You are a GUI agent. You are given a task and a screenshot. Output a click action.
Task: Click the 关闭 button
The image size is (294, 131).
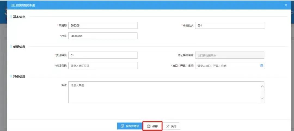point(171,126)
